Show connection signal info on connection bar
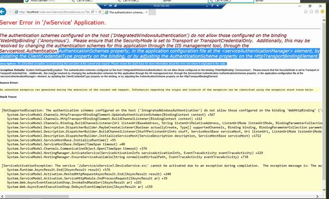This screenshot has height=199, width=329. (115, 6)
